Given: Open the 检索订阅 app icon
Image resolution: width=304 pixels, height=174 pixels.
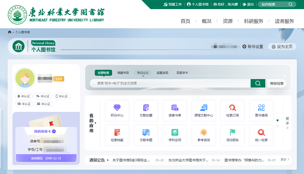Looking at the screenshot, I should (x=232, y=110).
